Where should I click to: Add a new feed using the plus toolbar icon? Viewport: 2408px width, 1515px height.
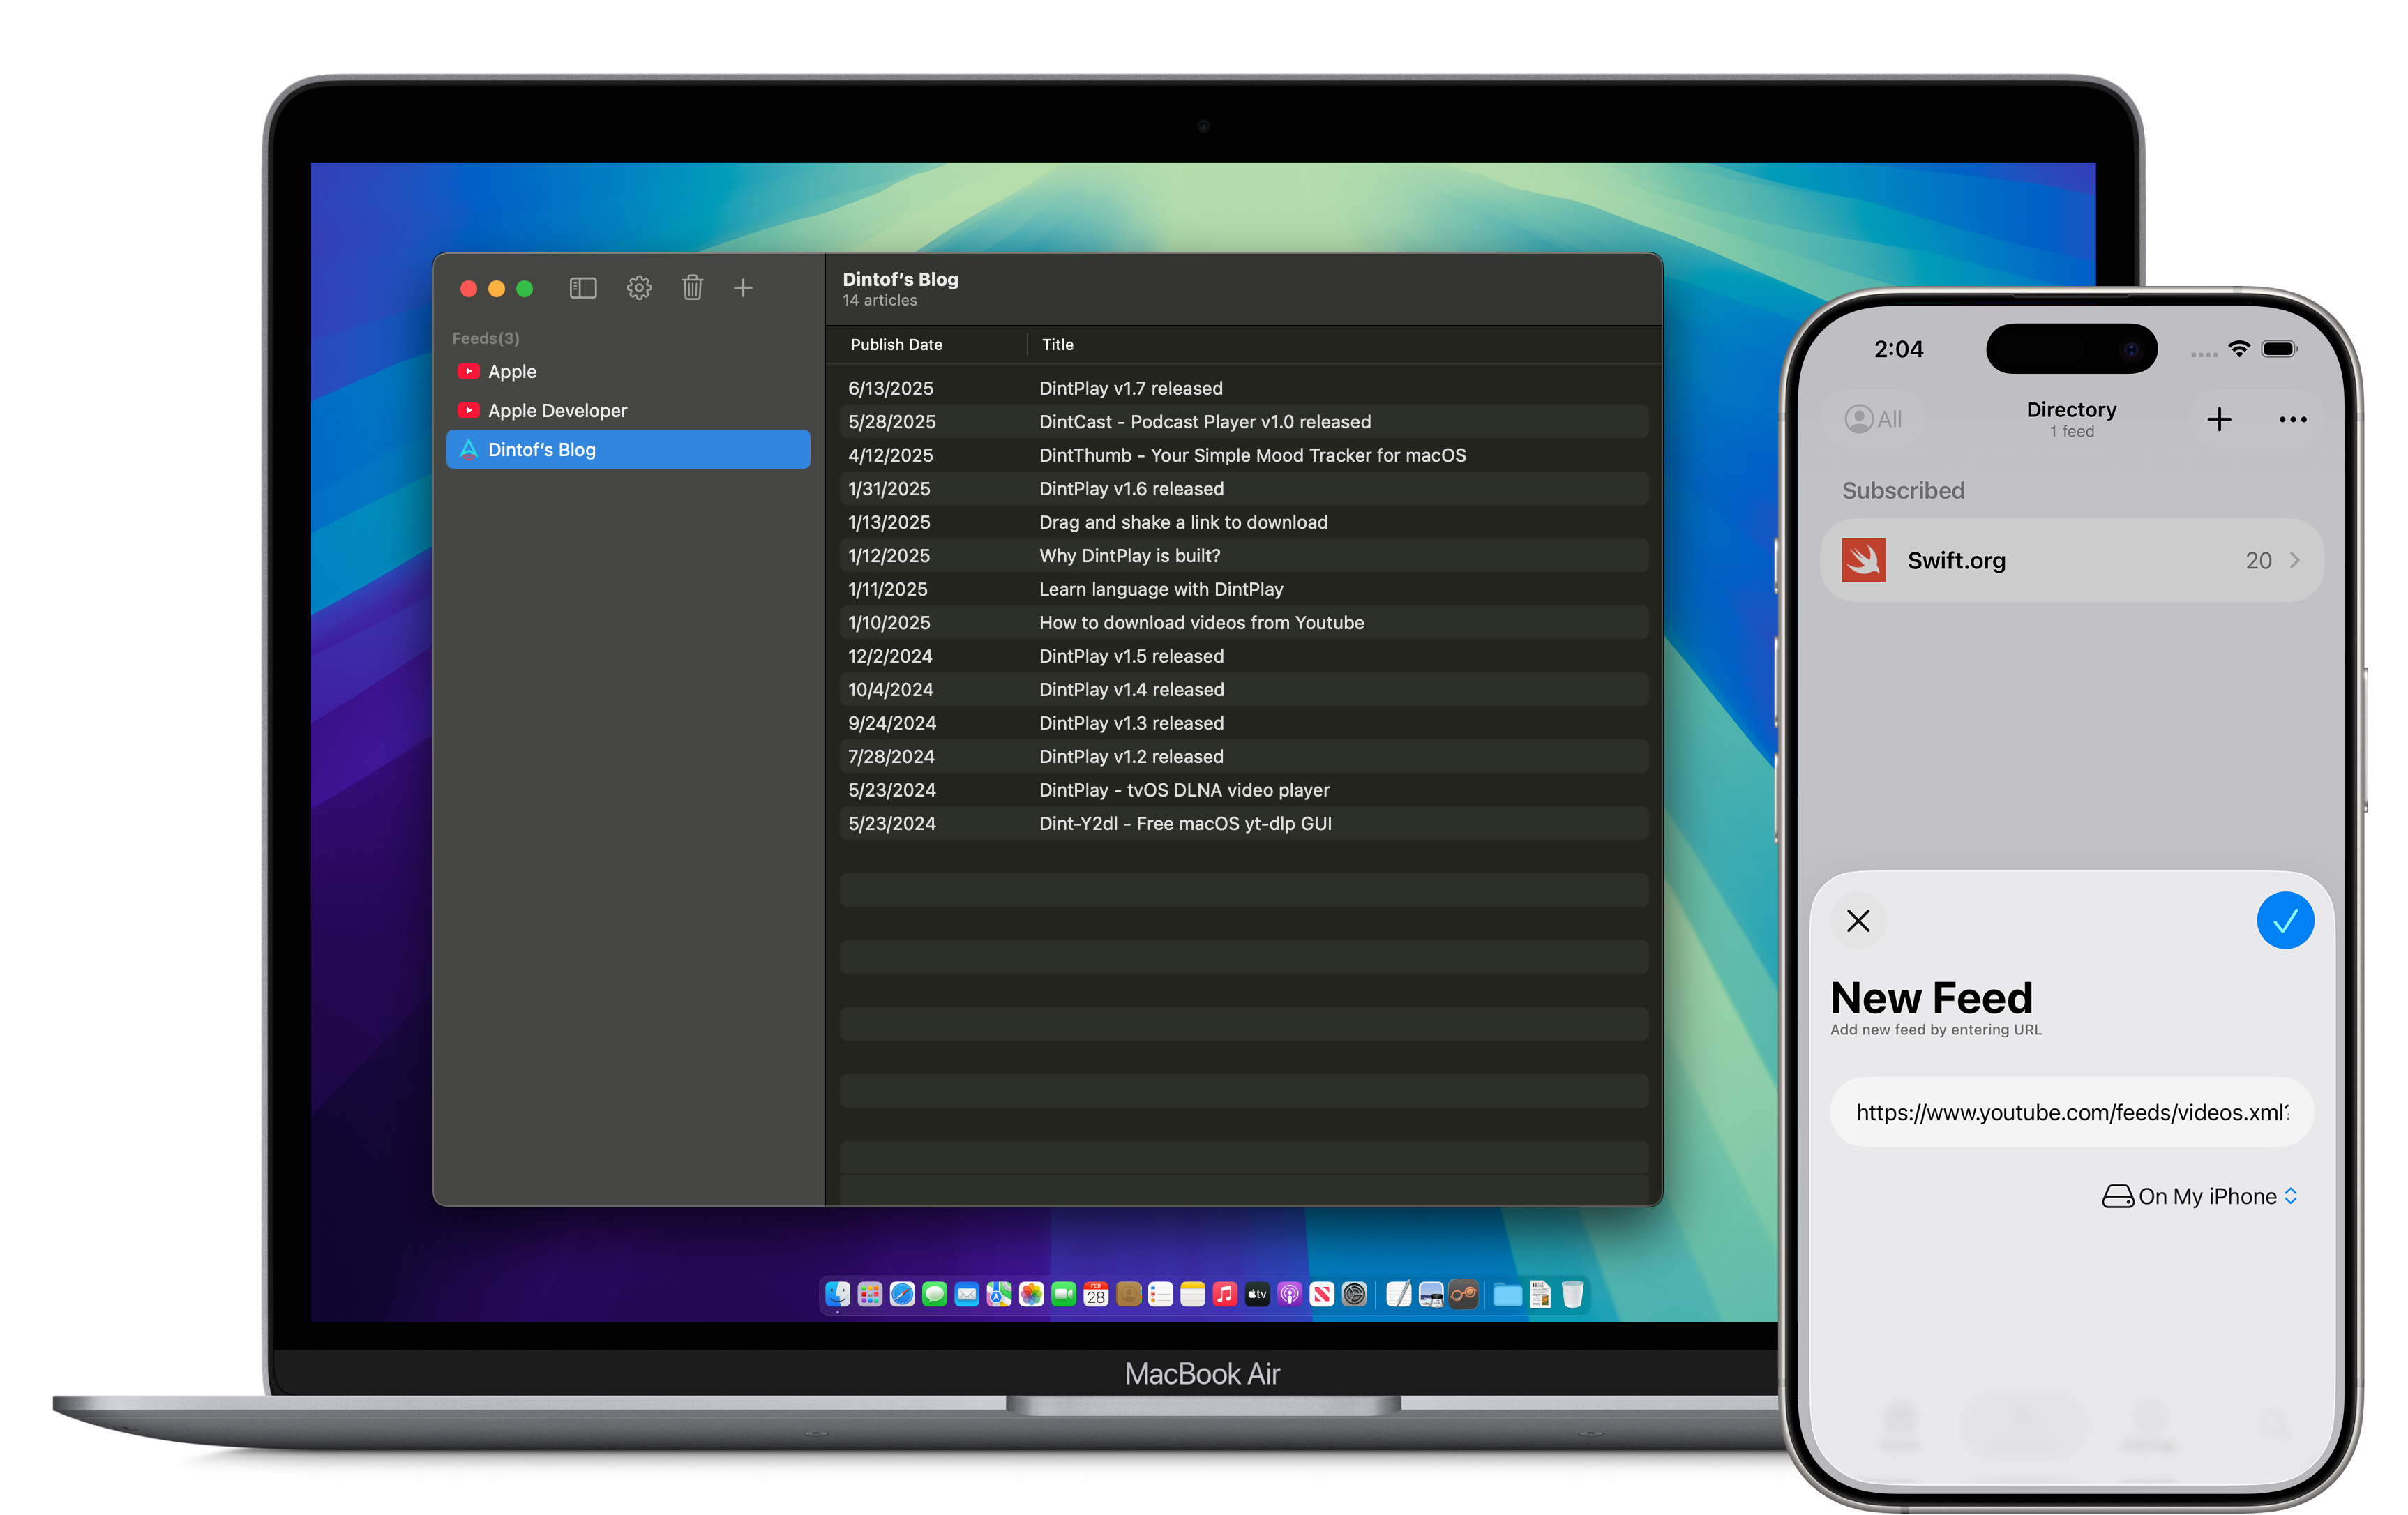tap(744, 288)
